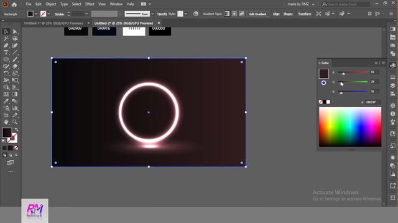398x223 pixels.
Task: Open the File menu
Action: [29, 4]
